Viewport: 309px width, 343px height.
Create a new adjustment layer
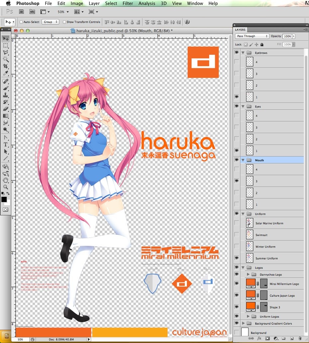pyautogui.click(x=276, y=338)
